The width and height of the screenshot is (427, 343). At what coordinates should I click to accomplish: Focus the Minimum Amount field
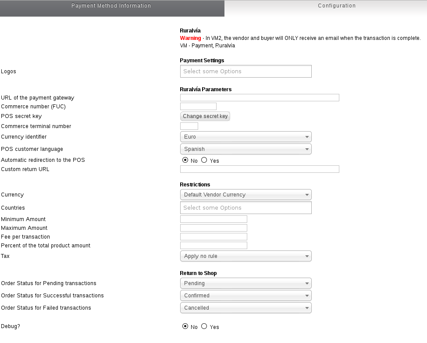click(213, 219)
